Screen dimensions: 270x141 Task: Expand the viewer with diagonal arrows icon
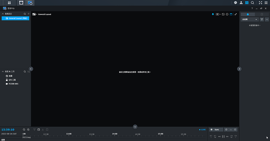click(236, 14)
